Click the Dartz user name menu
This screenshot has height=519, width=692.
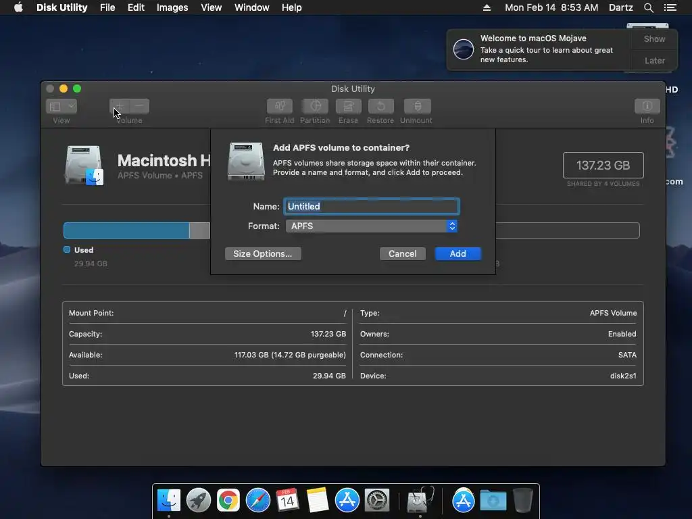coord(620,7)
